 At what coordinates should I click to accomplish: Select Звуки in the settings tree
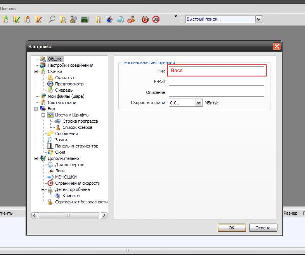(x=61, y=140)
